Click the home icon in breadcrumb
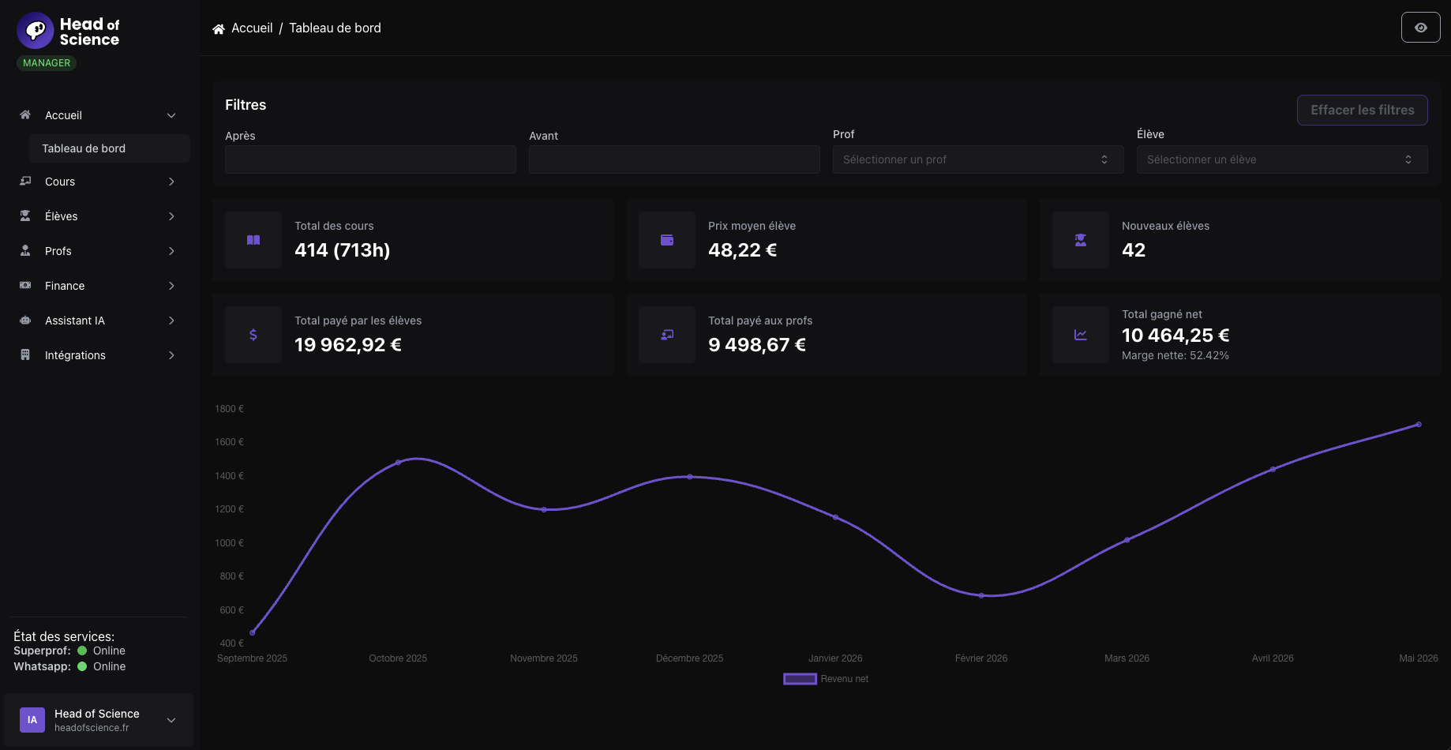This screenshot has width=1451, height=750. coord(219,28)
